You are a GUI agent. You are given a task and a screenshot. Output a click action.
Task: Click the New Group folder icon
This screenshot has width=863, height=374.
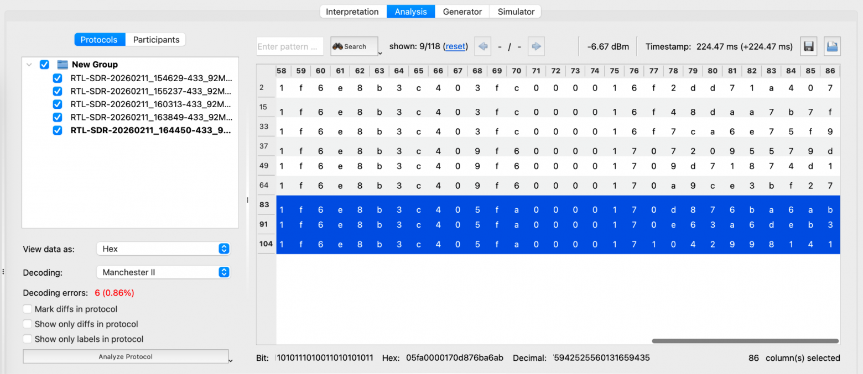coord(63,65)
